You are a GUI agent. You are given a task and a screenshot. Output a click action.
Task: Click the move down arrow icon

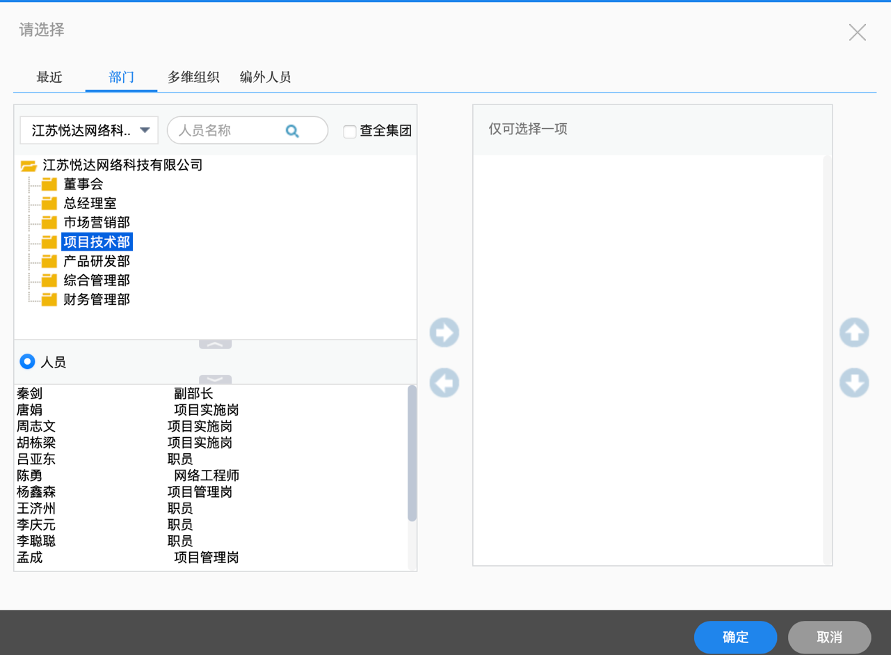pos(853,383)
